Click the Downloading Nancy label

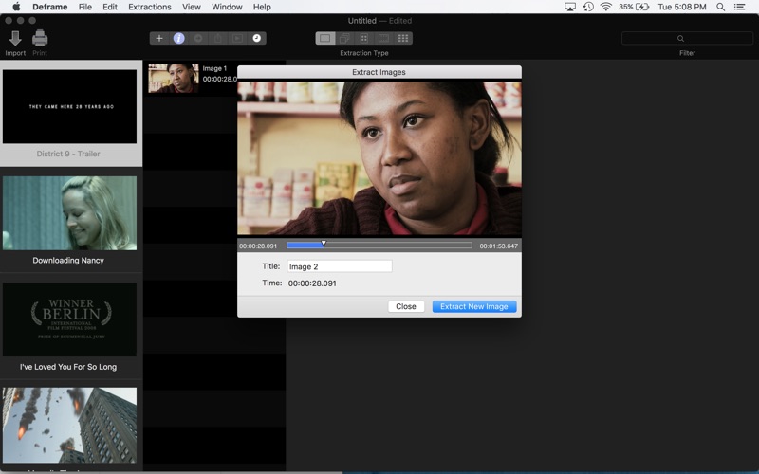point(68,260)
